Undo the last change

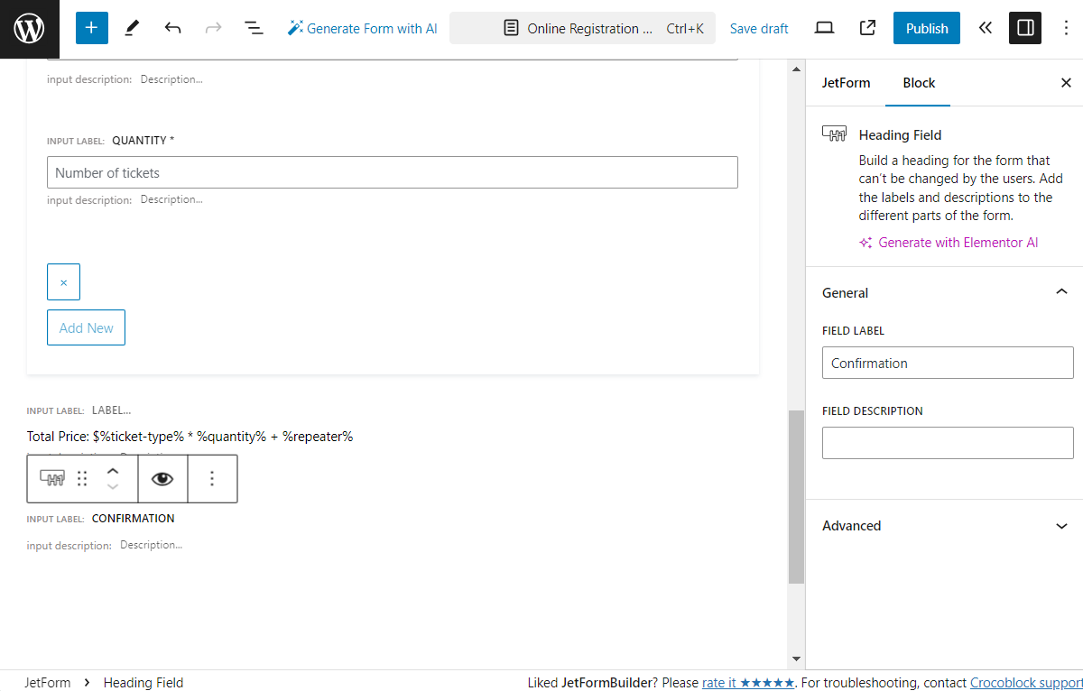click(x=172, y=28)
